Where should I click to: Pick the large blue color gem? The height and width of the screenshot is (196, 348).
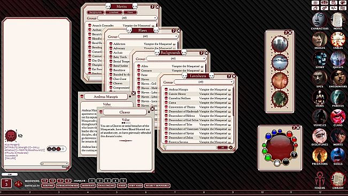tap(268, 136)
